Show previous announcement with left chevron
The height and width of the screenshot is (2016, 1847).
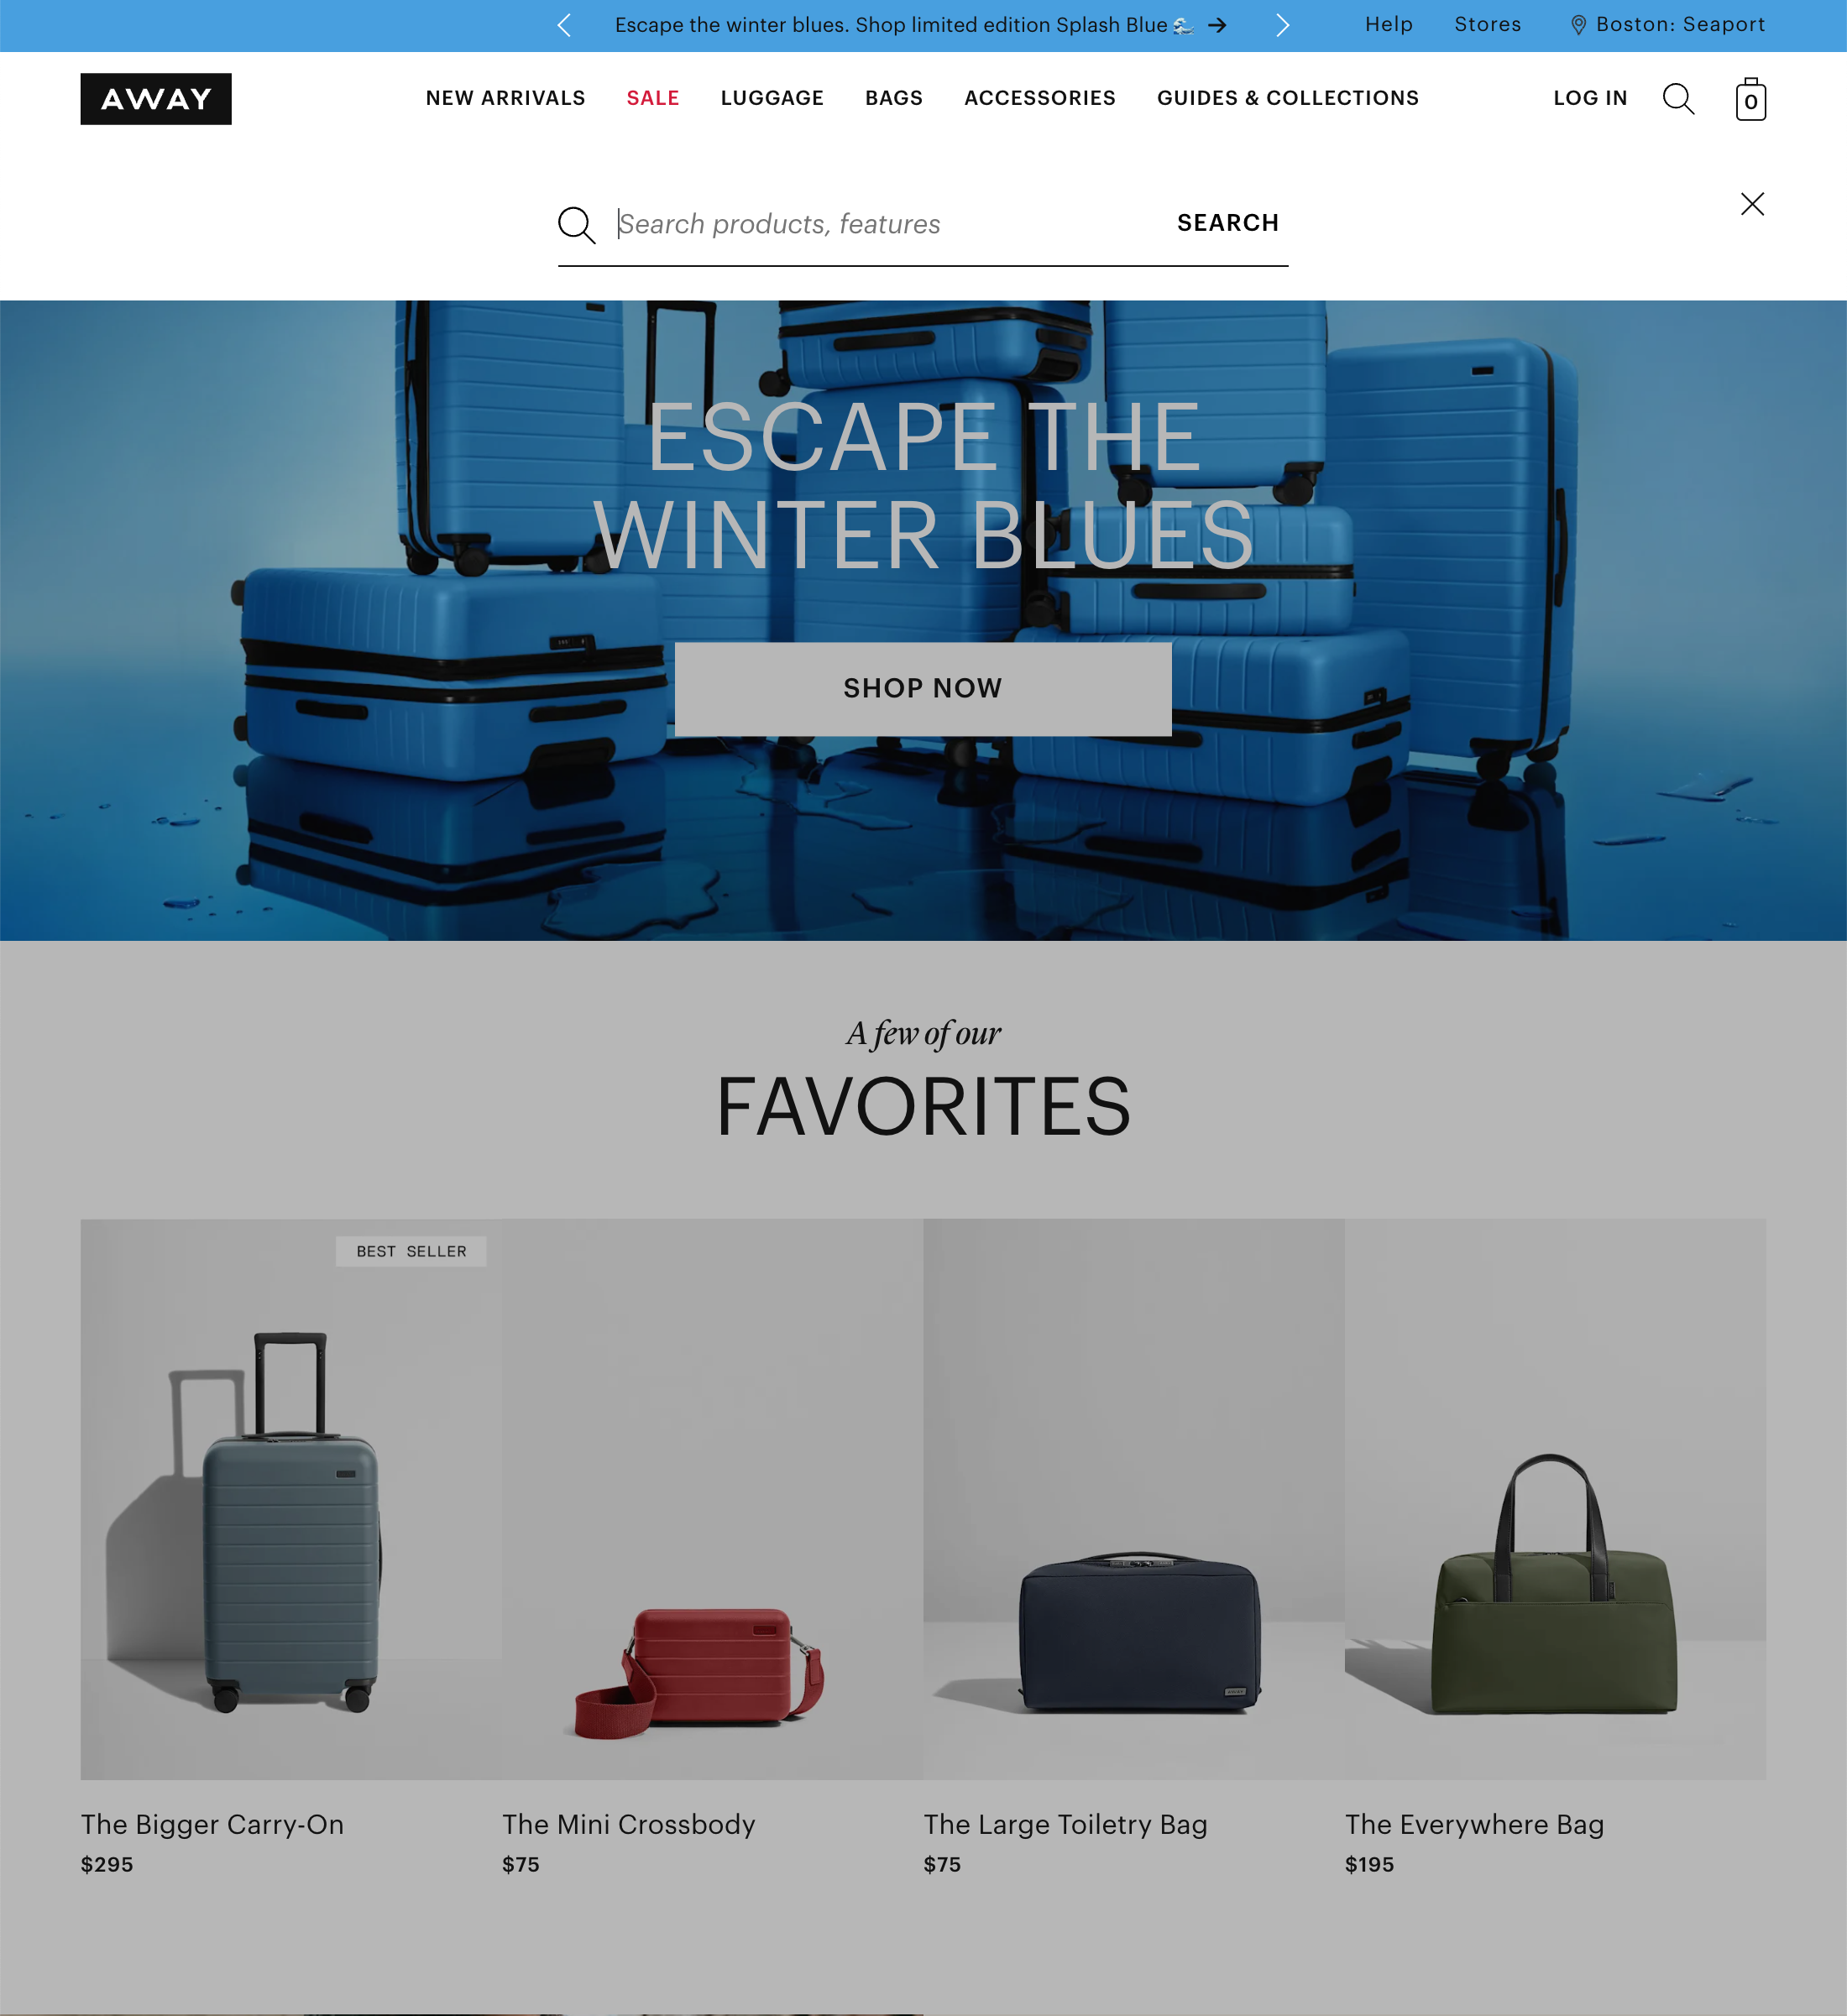(564, 25)
